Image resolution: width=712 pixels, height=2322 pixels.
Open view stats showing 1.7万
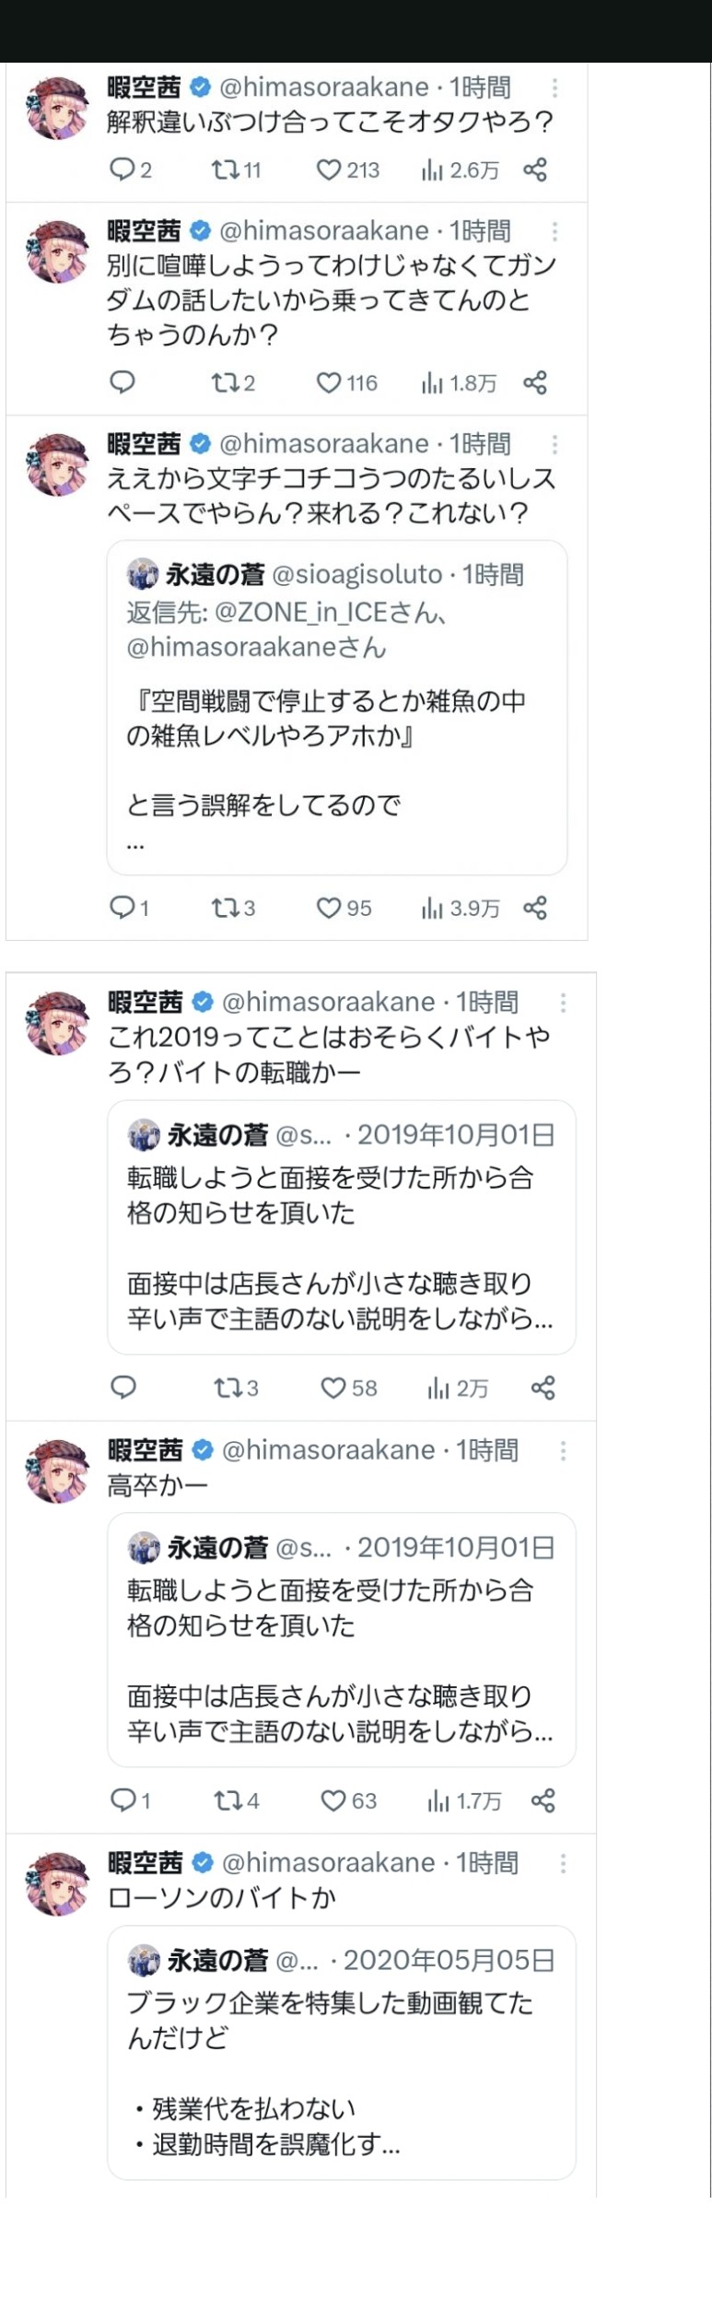coord(464,1800)
